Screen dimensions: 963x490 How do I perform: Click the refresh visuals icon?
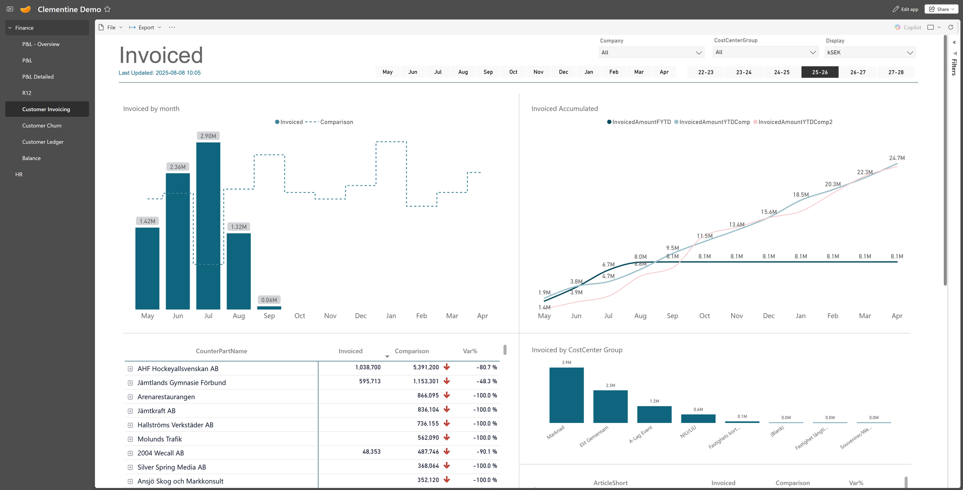(x=951, y=27)
